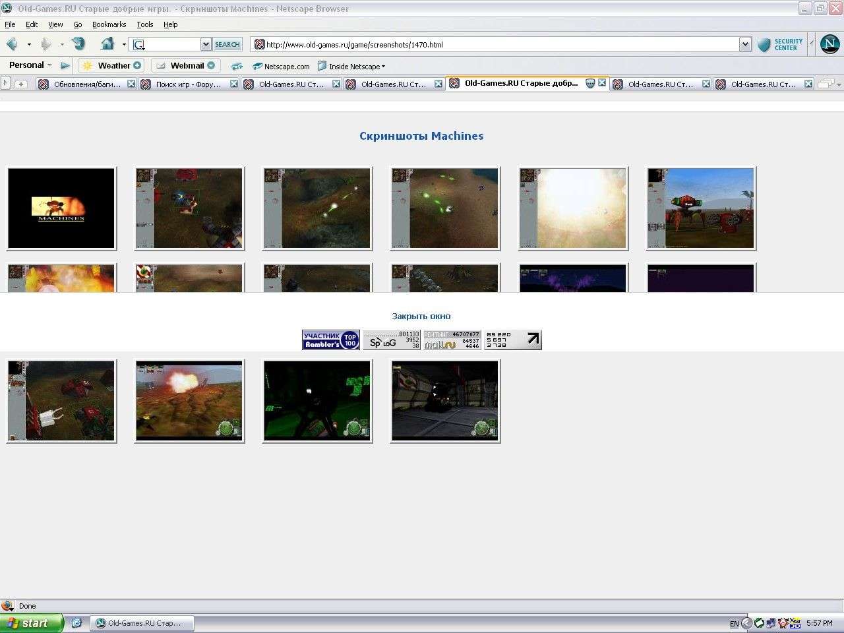Reload the page with the Reload icon

tap(79, 44)
